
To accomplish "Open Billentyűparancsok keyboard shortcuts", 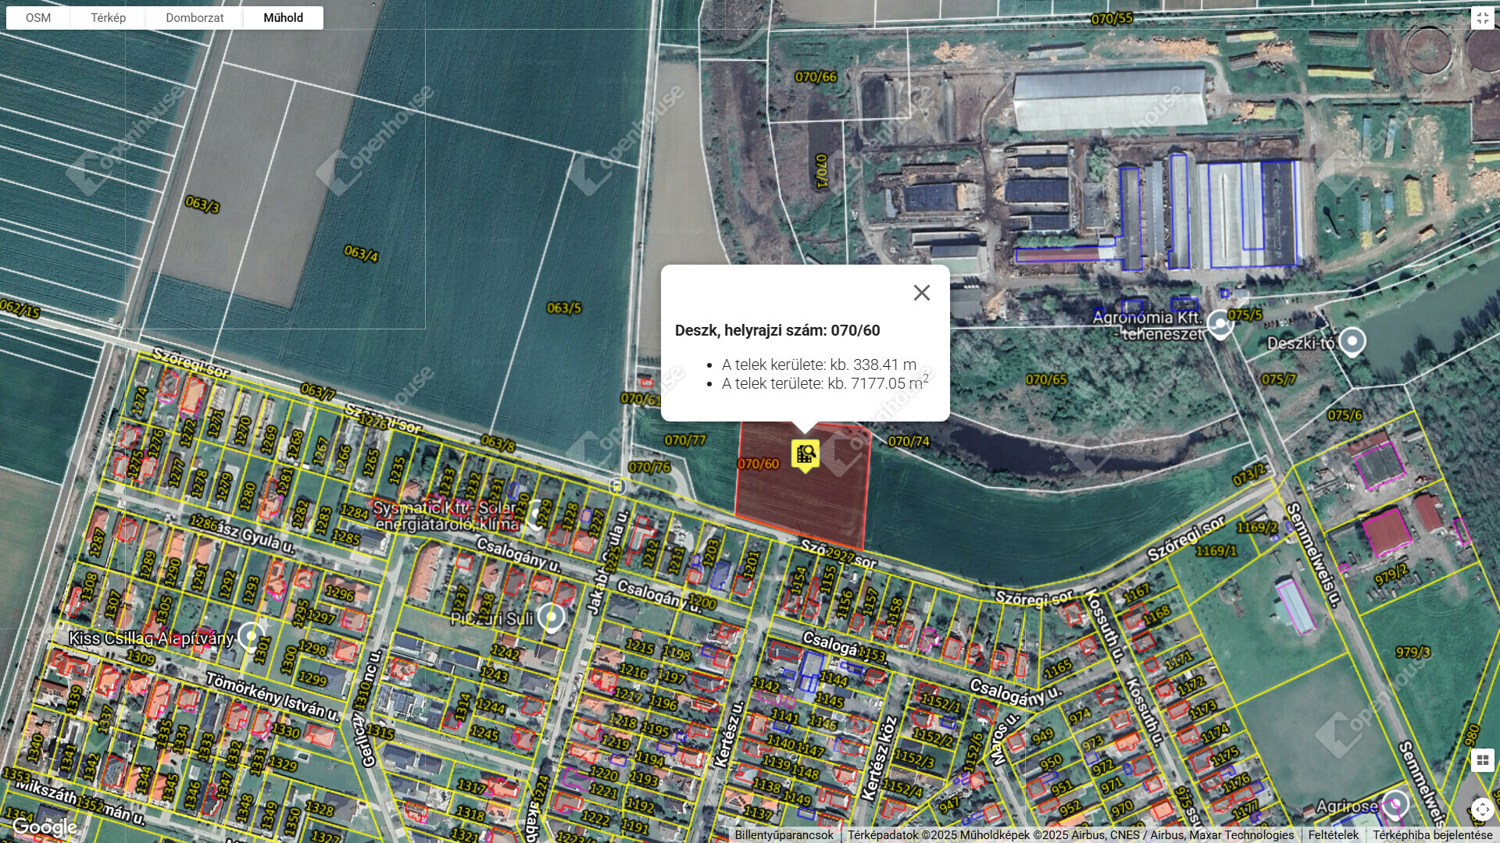I will coord(784,835).
